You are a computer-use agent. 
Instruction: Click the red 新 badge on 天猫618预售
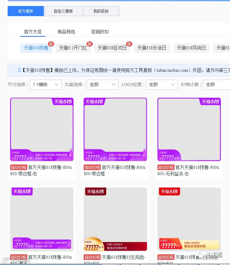pyautogui.click(x=51, y=44)
